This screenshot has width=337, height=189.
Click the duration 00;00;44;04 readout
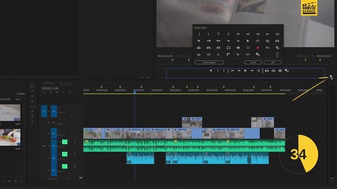pyautogui.click(x=324, y=56)
